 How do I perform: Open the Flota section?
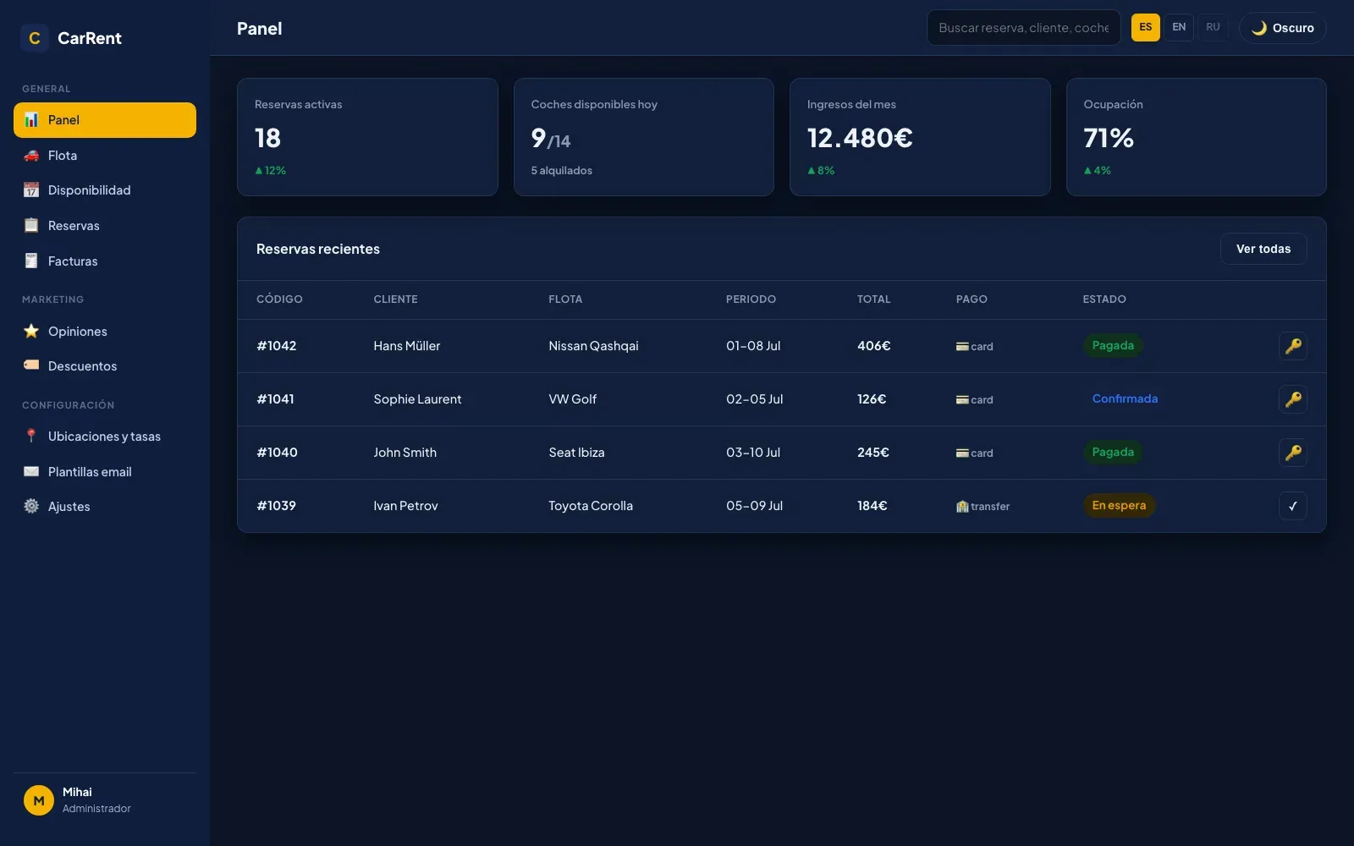(x=105, y=156)
